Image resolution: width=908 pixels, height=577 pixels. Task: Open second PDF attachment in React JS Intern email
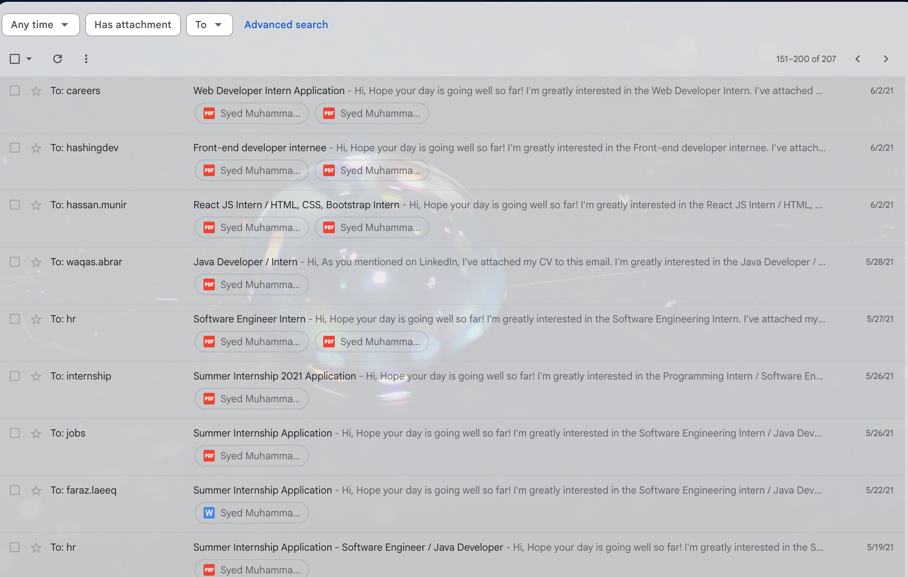[x=372, y=227]
